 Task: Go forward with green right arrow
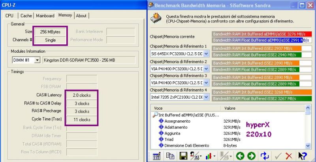click(x=251, y=156)
